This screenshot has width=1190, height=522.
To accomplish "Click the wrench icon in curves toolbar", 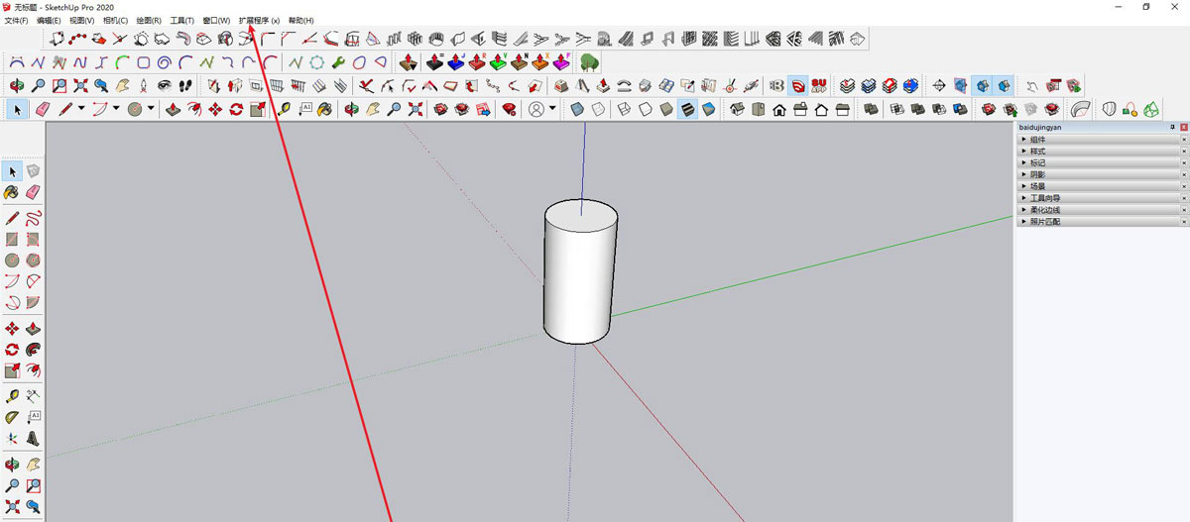I will [x=338, y=63].
